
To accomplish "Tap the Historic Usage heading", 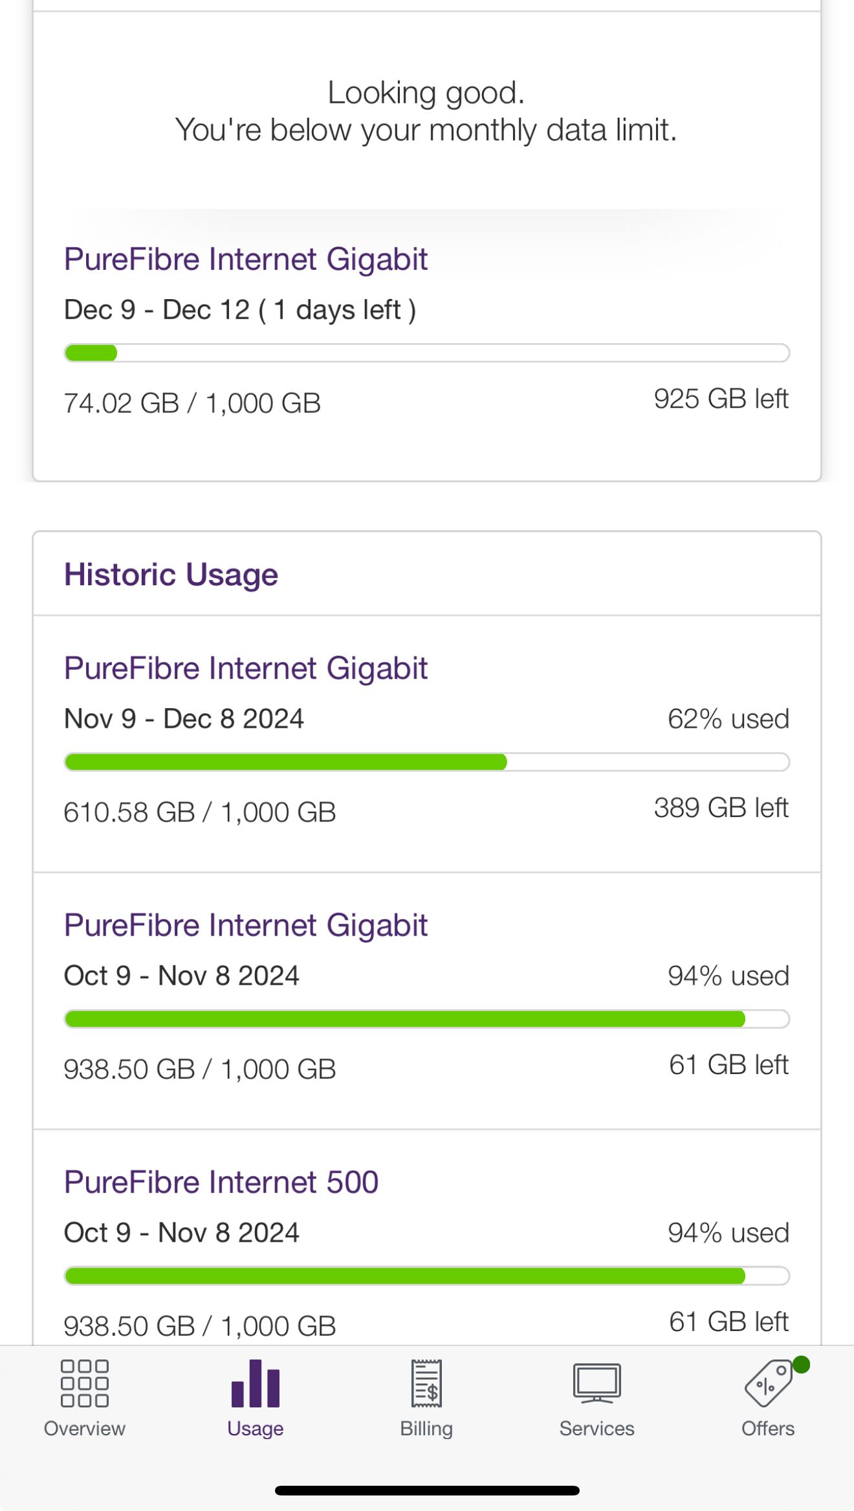I will coord(171,575).
